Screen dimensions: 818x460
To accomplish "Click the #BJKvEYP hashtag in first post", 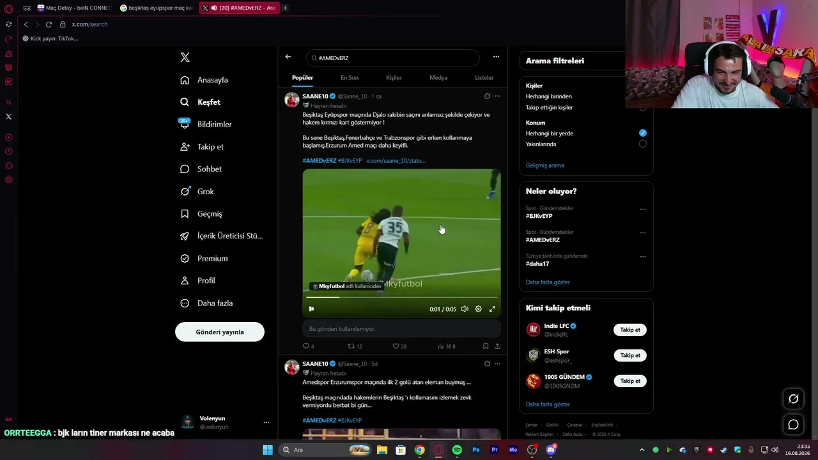I will 350,161.
